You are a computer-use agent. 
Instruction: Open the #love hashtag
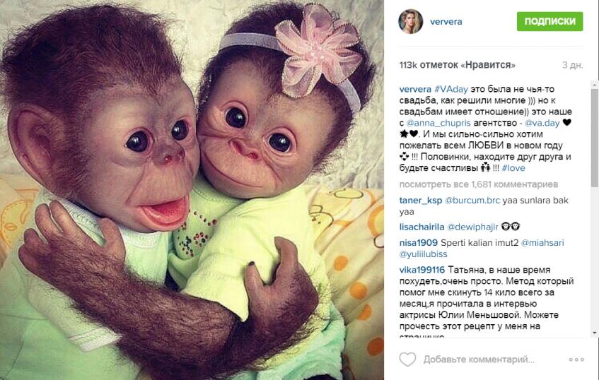[513, 168]
